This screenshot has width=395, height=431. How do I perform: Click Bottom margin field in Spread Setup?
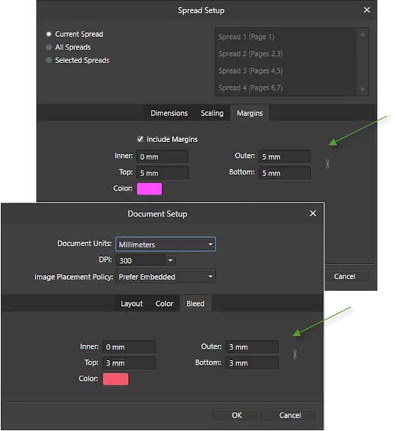pyautogui.click(x=284, y=173)
